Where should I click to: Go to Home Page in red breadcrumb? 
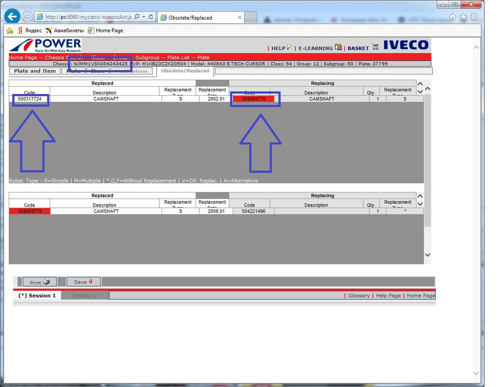[x=23, y=57]
